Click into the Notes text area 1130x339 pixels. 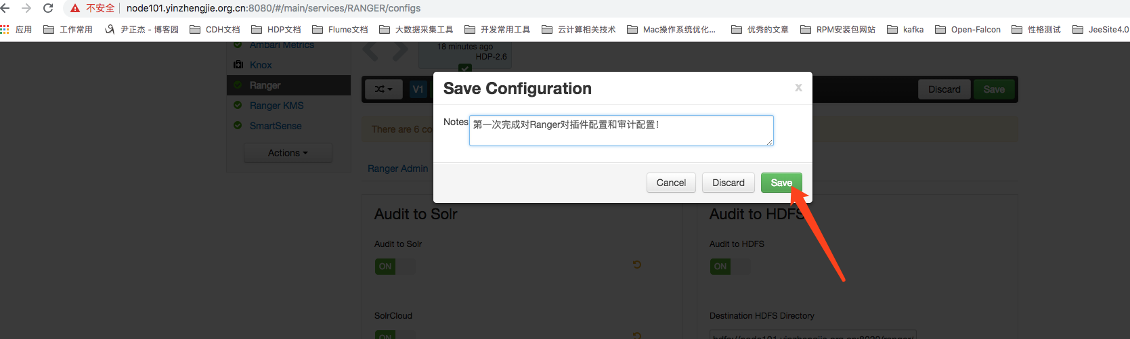click(x=621, y=131)
